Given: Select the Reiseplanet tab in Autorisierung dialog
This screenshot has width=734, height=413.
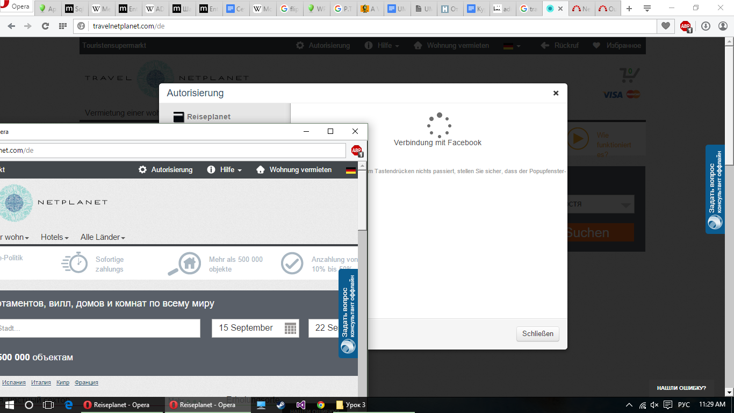Looking at the screenshot, I should tap(208, 117).
